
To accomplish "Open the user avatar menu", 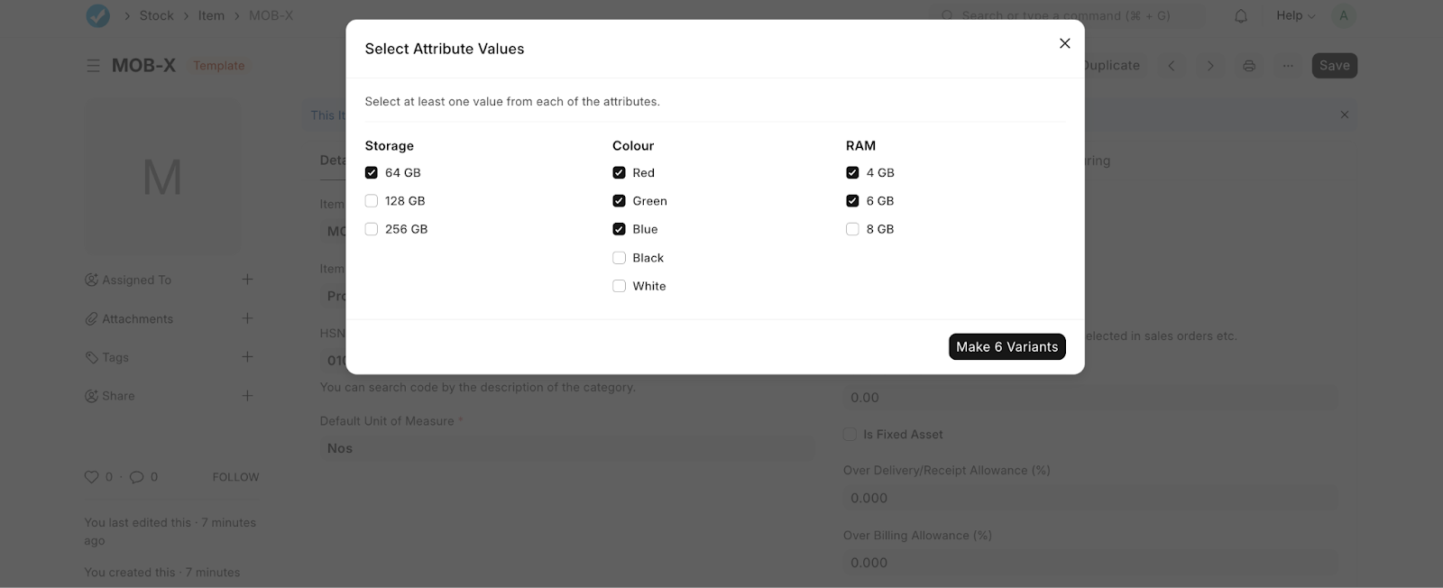I will (1343, 16).
